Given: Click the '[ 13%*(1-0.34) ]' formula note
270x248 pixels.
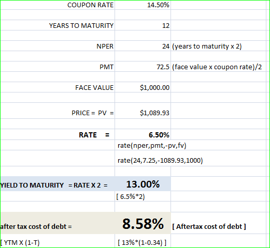Looking at the screenshot, I should 142,243.
